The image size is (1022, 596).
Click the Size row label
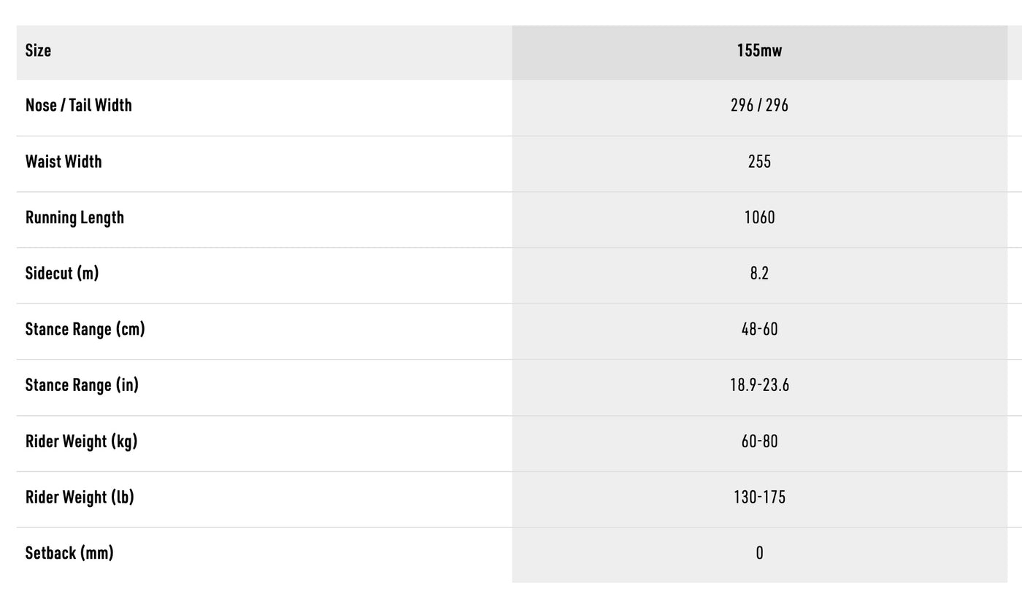tap(38, 50)
